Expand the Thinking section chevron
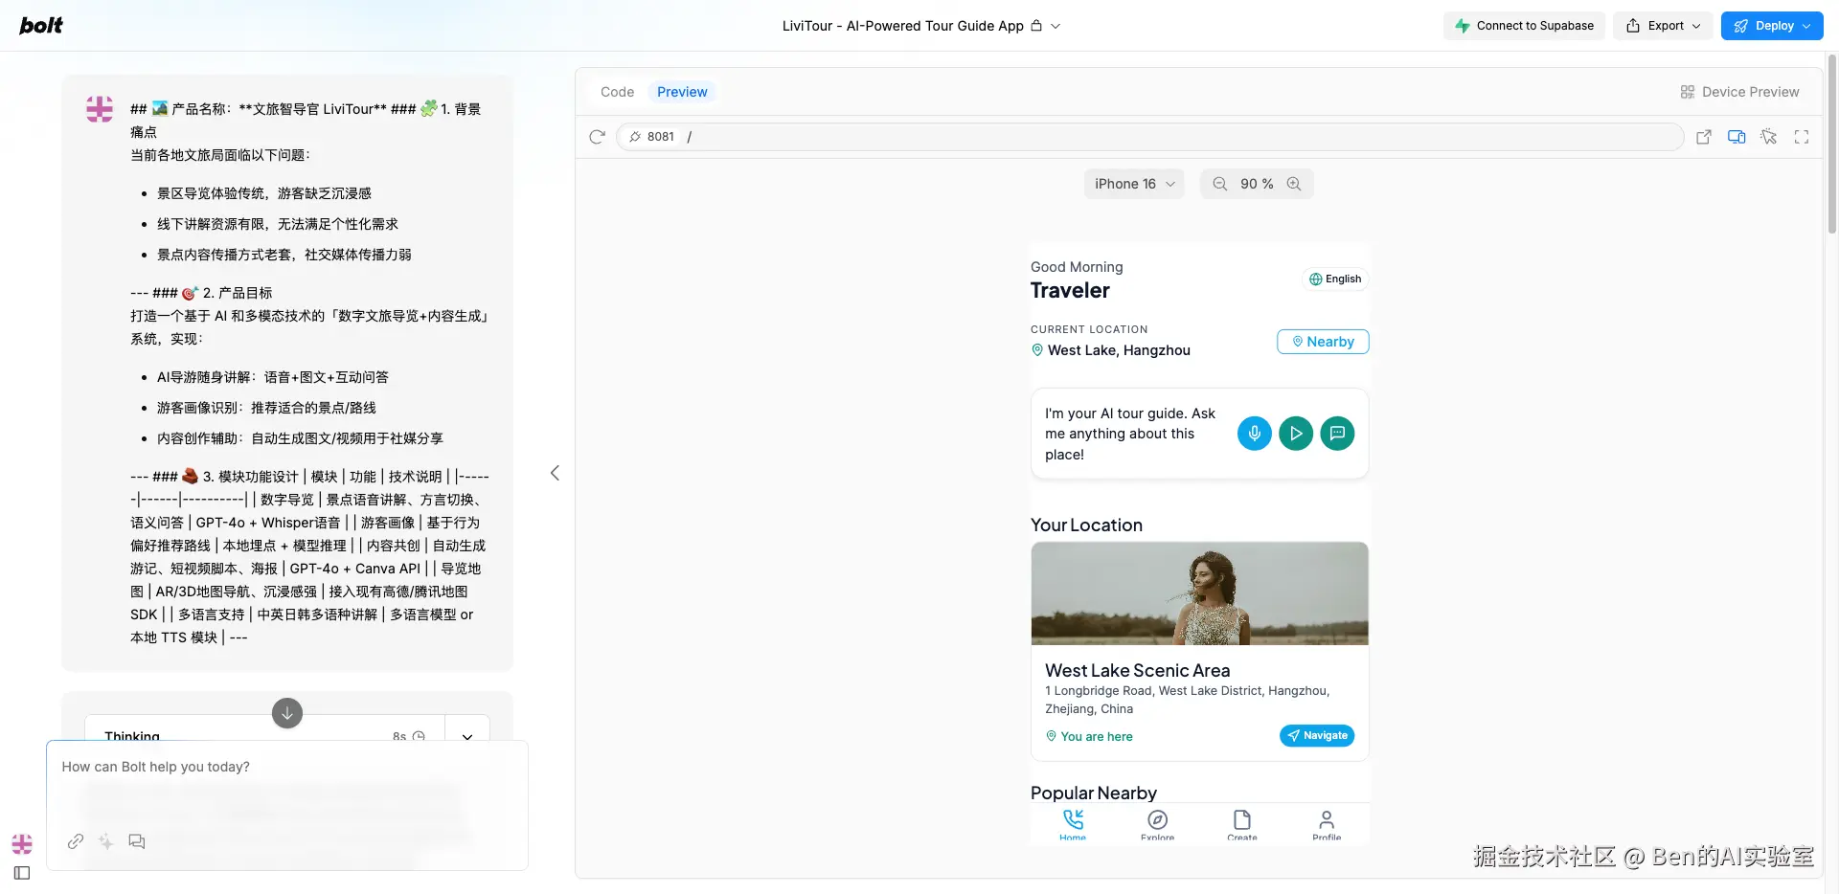The width and height of the screenshot is (1839, 894). click(467, 736)
